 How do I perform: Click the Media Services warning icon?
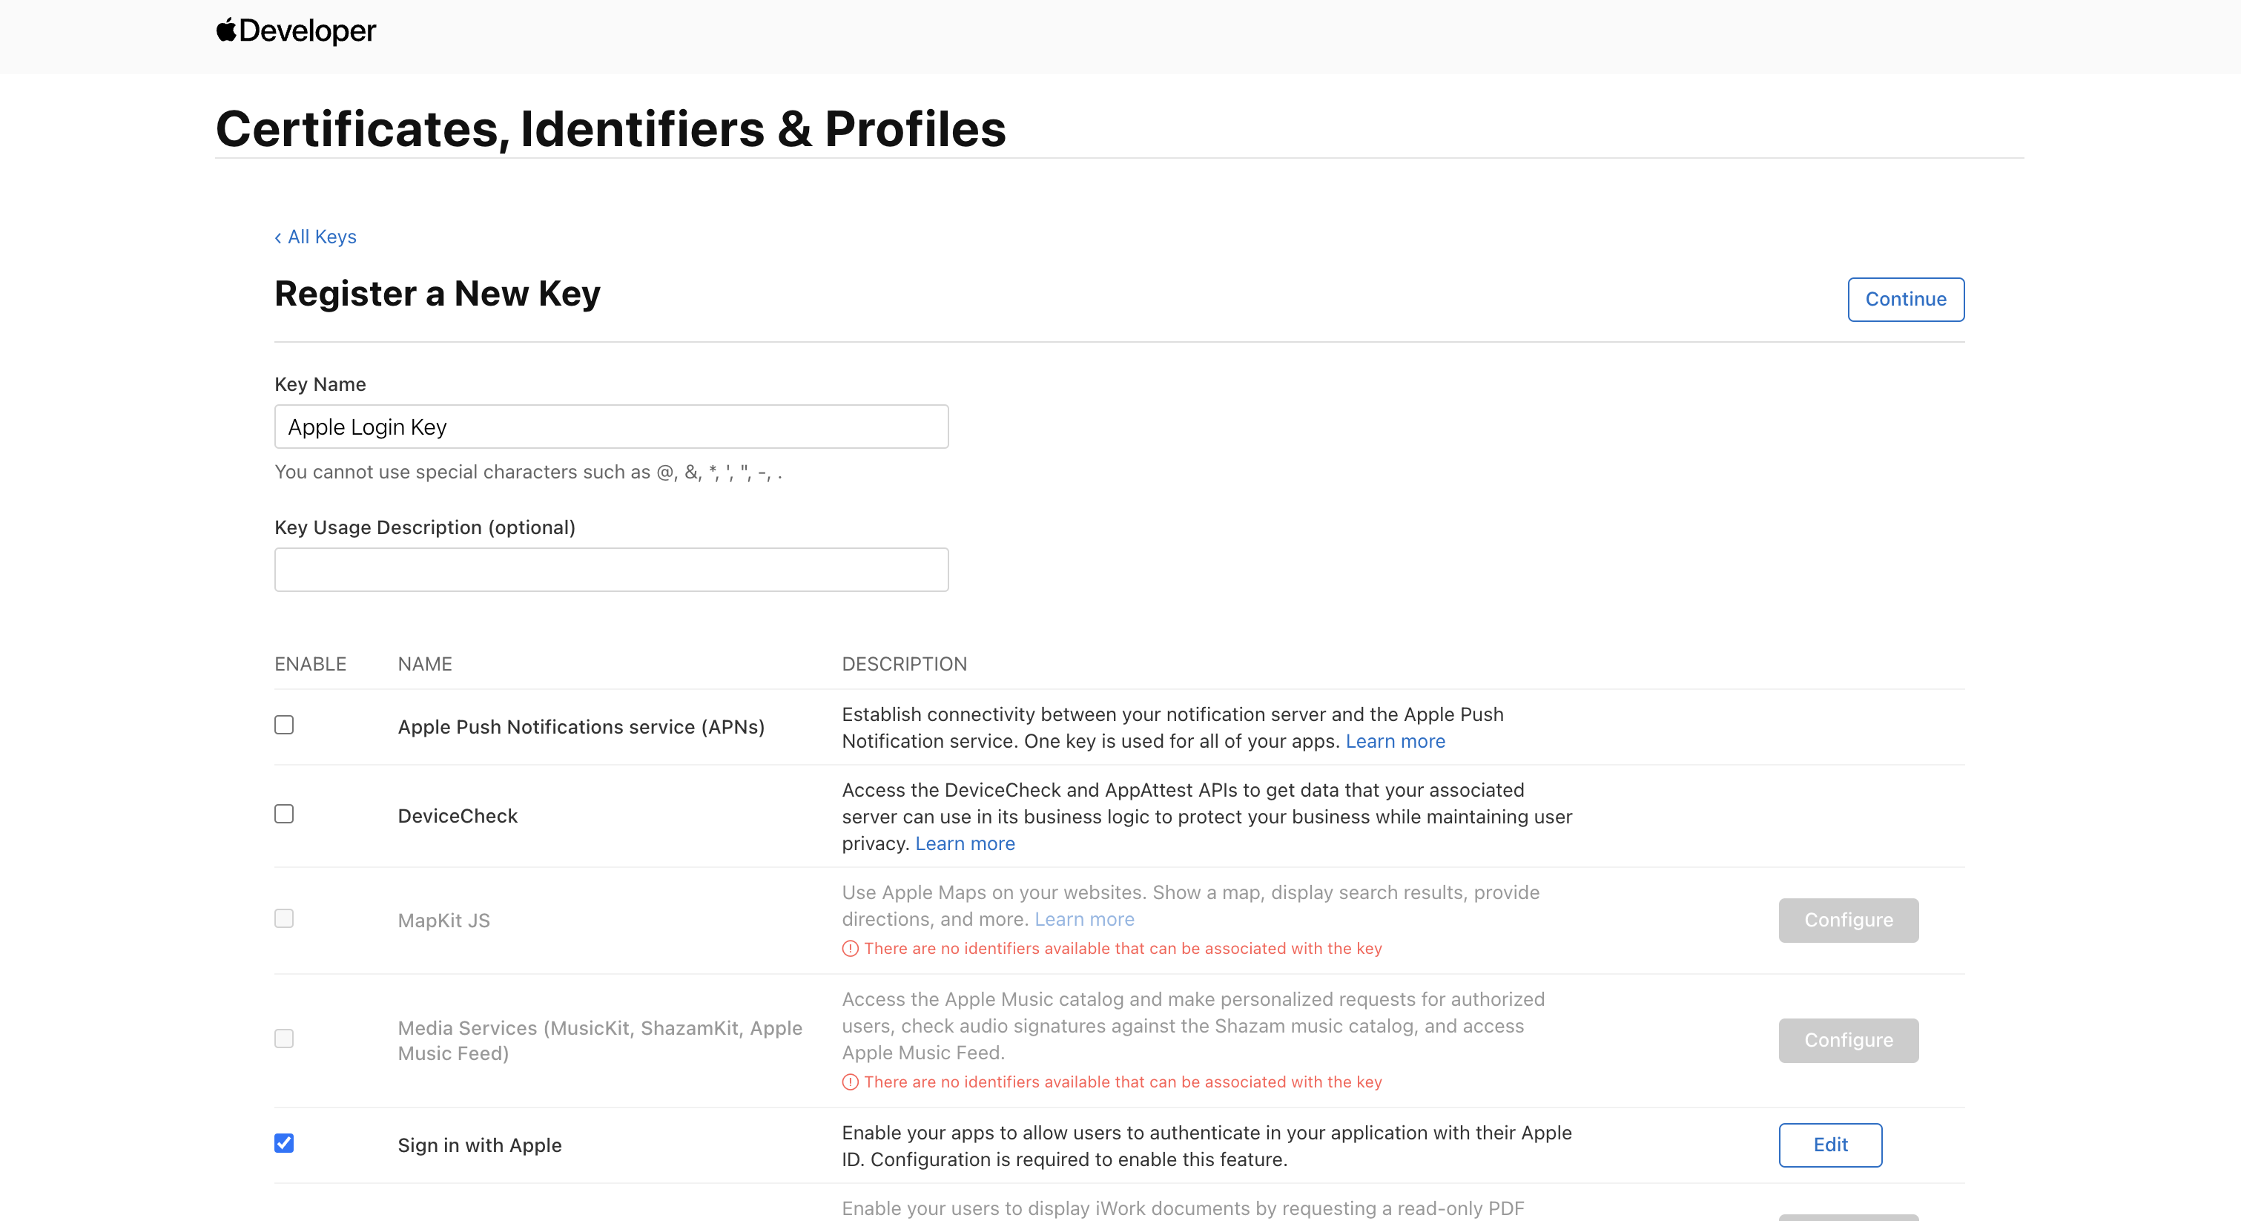[x=850, y=1082]
